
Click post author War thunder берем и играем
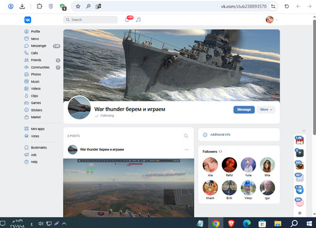coord(102,150)
